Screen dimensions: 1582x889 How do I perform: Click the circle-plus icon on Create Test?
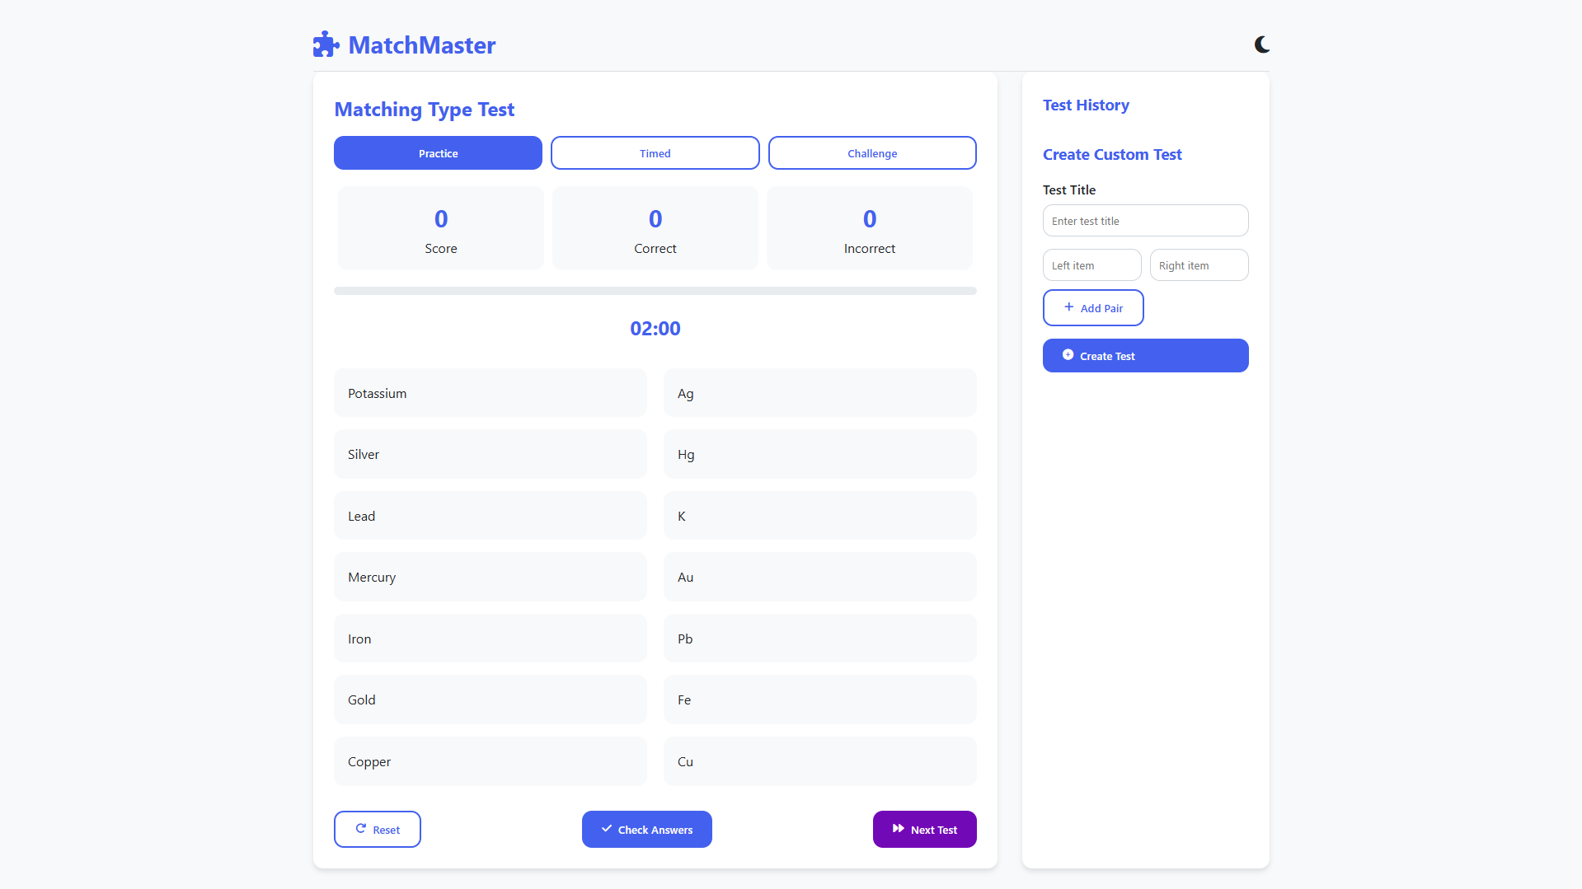pos(1068,355)
